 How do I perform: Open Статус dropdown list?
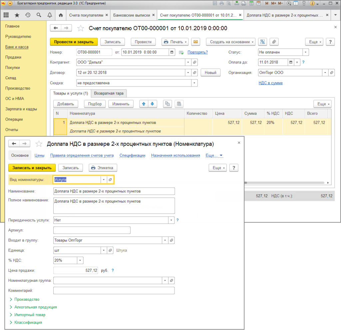(306, 52)
